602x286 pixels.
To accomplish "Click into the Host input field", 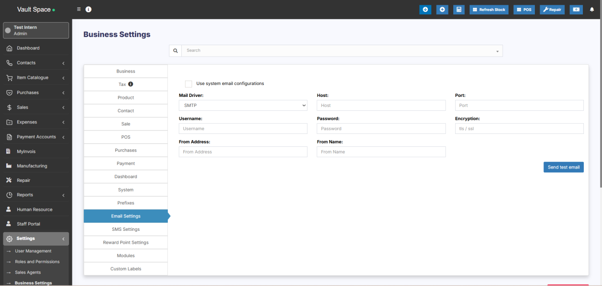I will 381,105.
